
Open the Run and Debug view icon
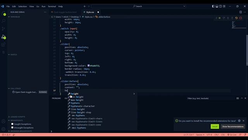tap(3, 37)
